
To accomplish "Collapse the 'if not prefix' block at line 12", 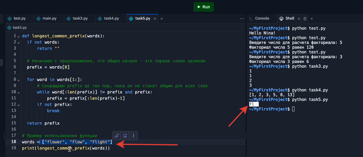I will [x=18, y=105].
